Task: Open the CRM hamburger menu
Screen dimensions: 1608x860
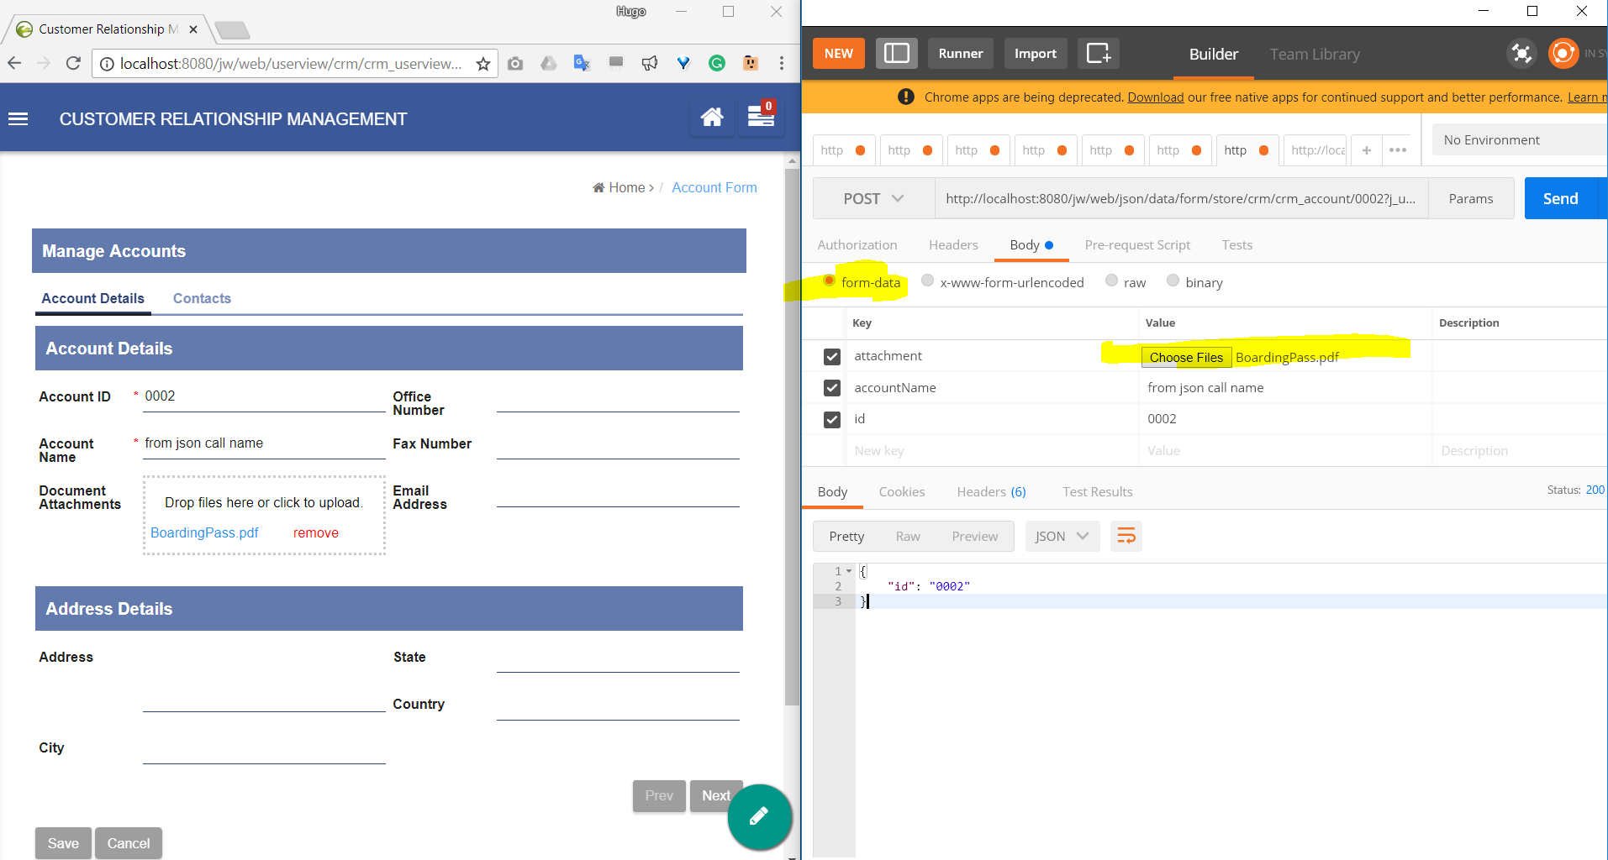Action: coord(18,119)
